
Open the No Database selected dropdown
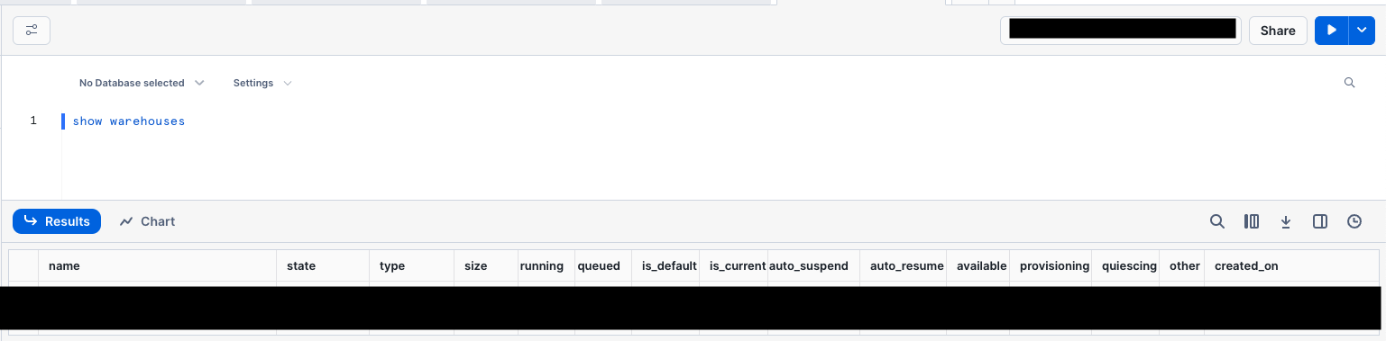142,83
